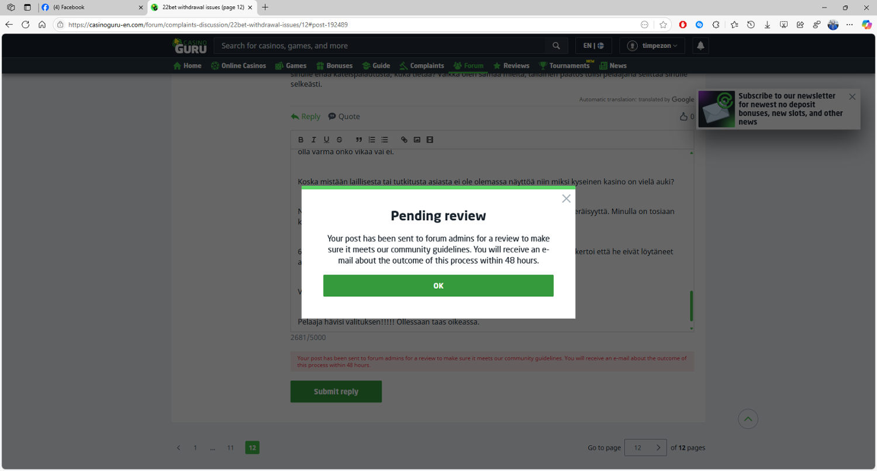Toggle italic formatting in reply editor
Viewport: 877px width, 471px height.
coord(313,140)
